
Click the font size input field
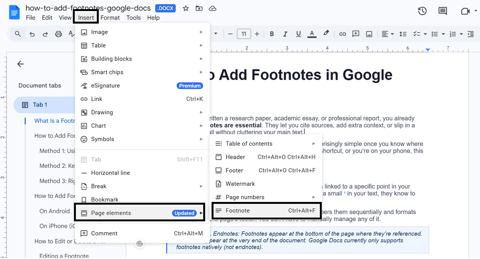[244, 34]
